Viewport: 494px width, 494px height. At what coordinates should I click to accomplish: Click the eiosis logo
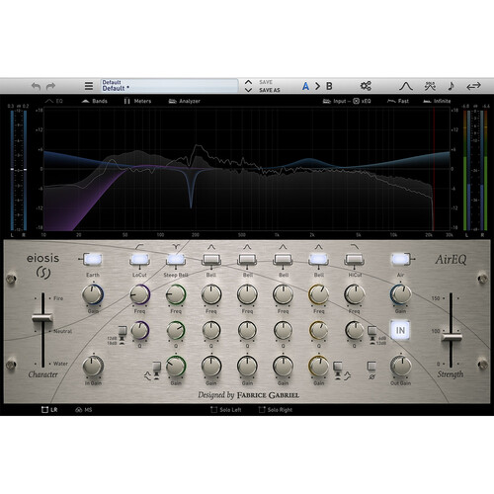pyautogui.click(x=43, y=266)
